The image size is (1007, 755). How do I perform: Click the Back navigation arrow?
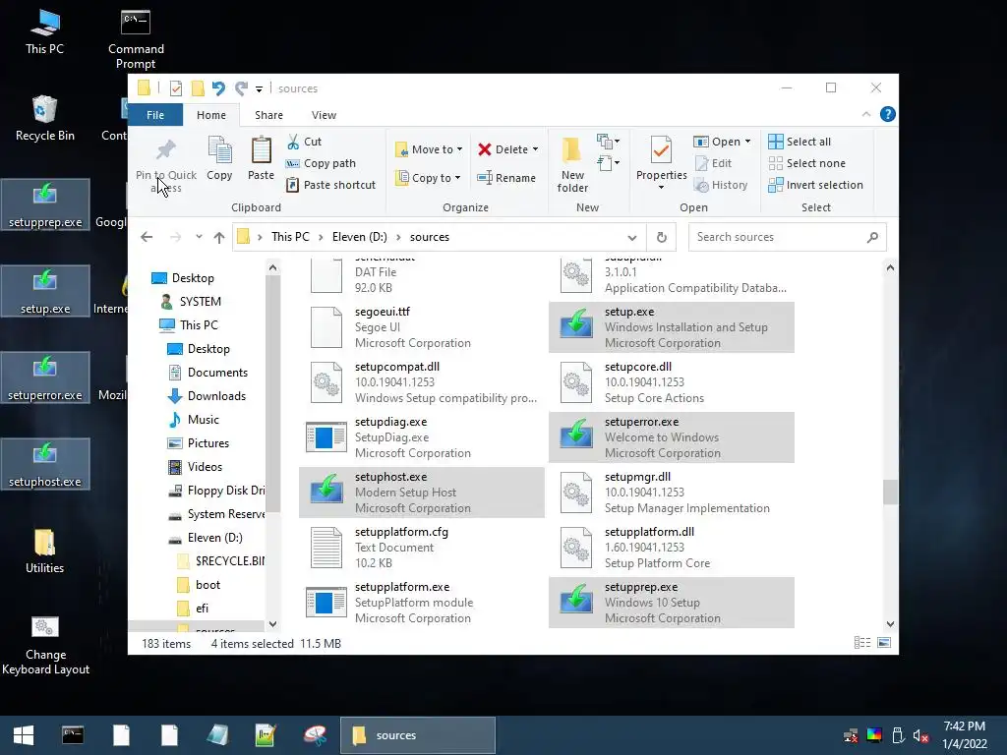147,237
